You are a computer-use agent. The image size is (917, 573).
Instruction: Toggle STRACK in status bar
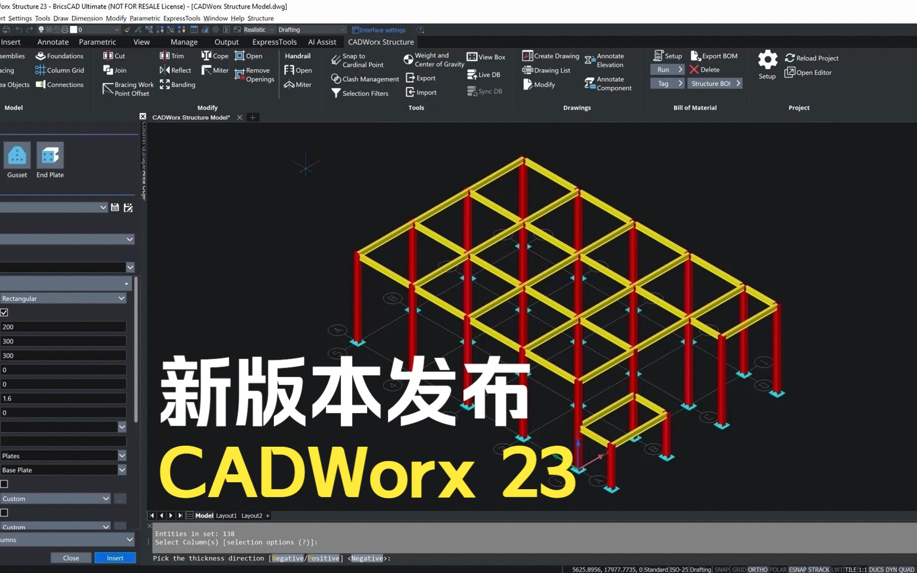click(x=819, y=569)
